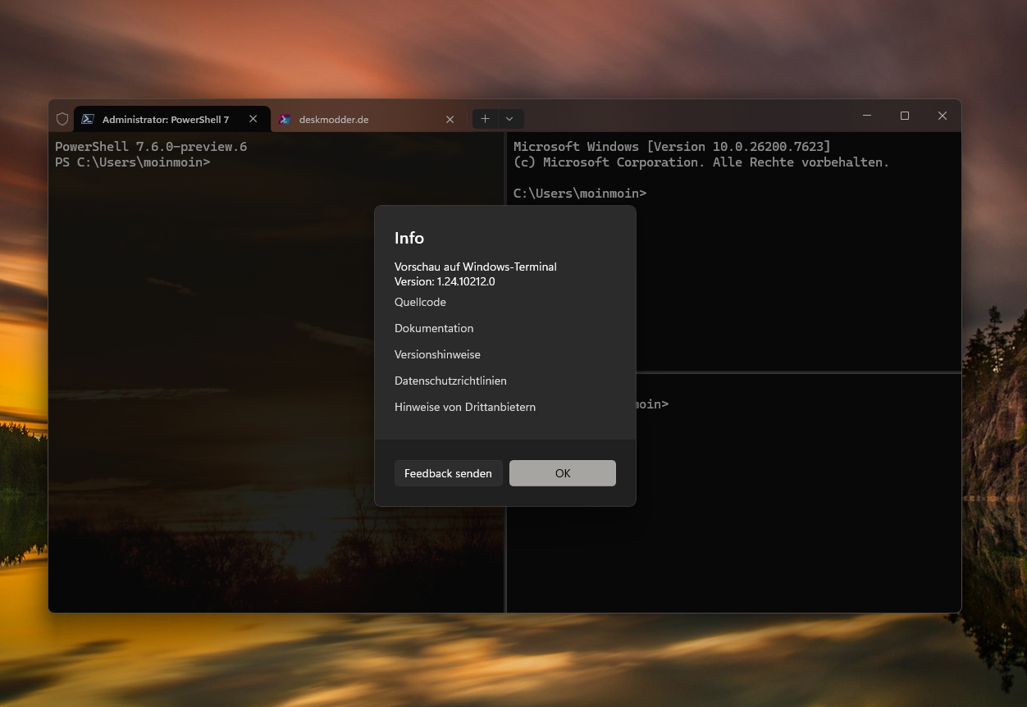Click the administrator shield icon in the title bar
This screenshot has width=1027, height=707.
coord(62,119)
